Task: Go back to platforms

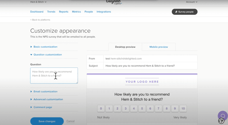Action: (x=40, y=20)
